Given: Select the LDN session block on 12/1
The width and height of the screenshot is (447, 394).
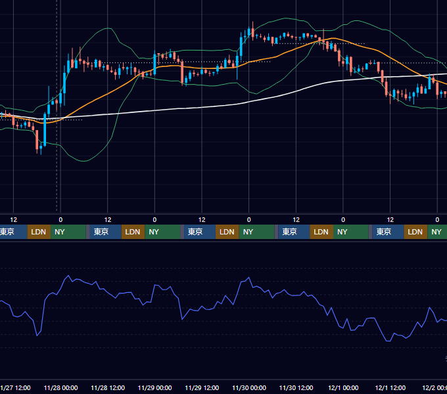Looking at the screenshot, I should tap(415, 232).
